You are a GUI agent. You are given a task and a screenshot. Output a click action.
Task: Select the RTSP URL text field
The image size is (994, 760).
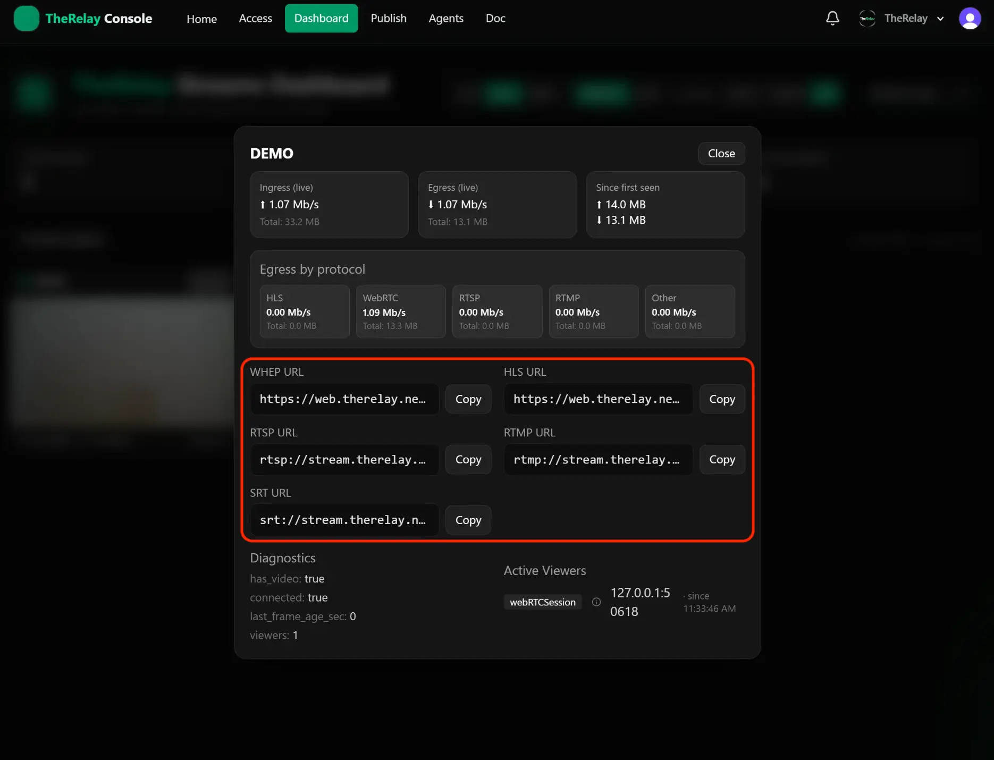[344, 460]
